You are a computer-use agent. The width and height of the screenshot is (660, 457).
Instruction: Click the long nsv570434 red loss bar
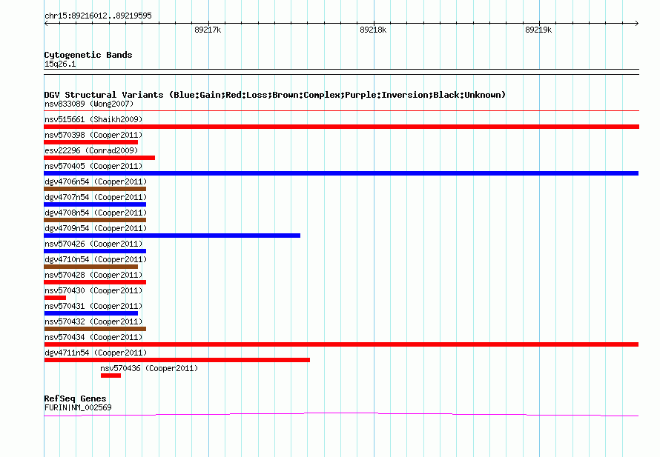click(x=341, y=344)
